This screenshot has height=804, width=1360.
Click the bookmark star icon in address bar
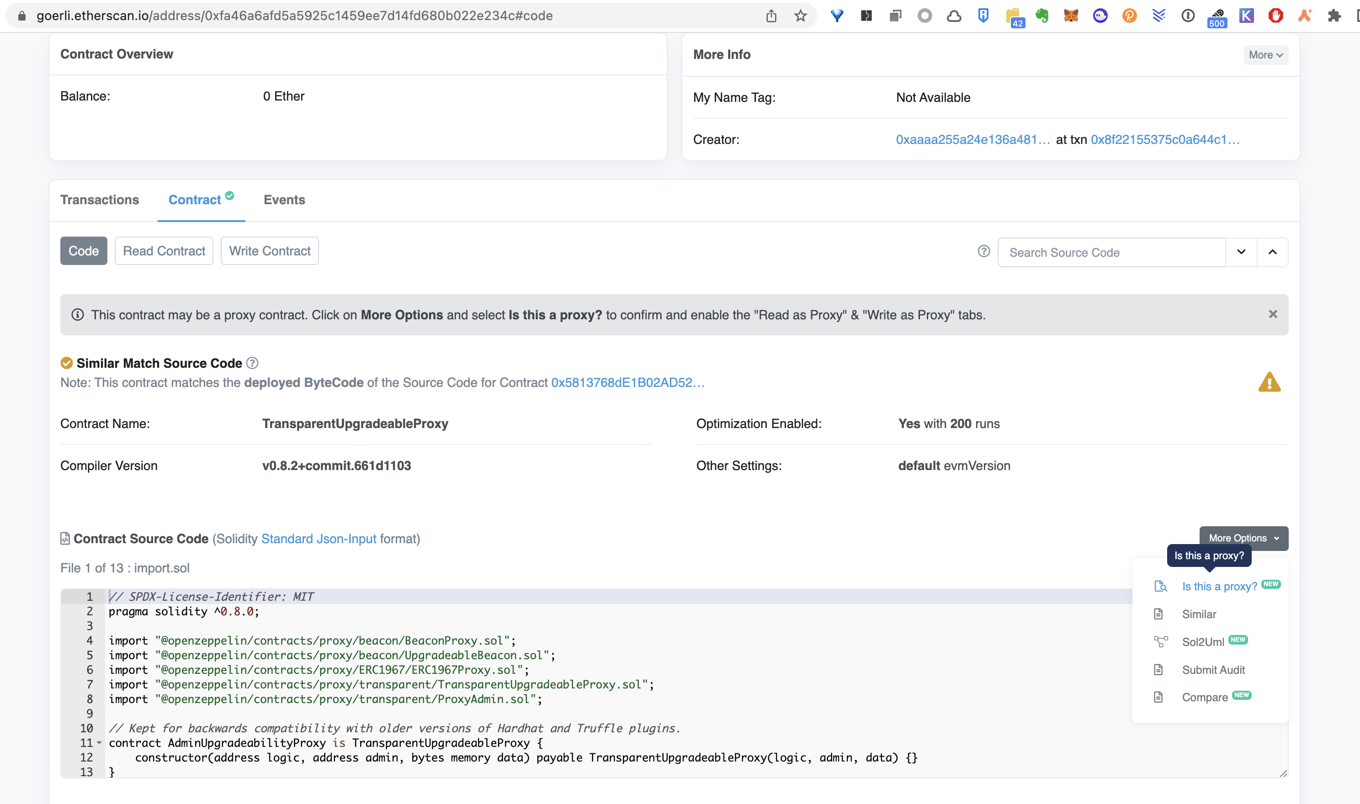click(x=800, y=16)
